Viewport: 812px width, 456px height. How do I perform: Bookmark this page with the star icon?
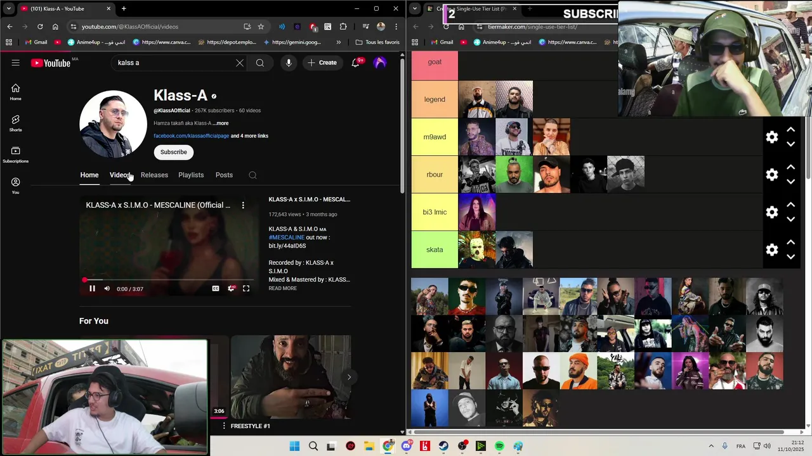pyautogui.click(x=261, y=27)
